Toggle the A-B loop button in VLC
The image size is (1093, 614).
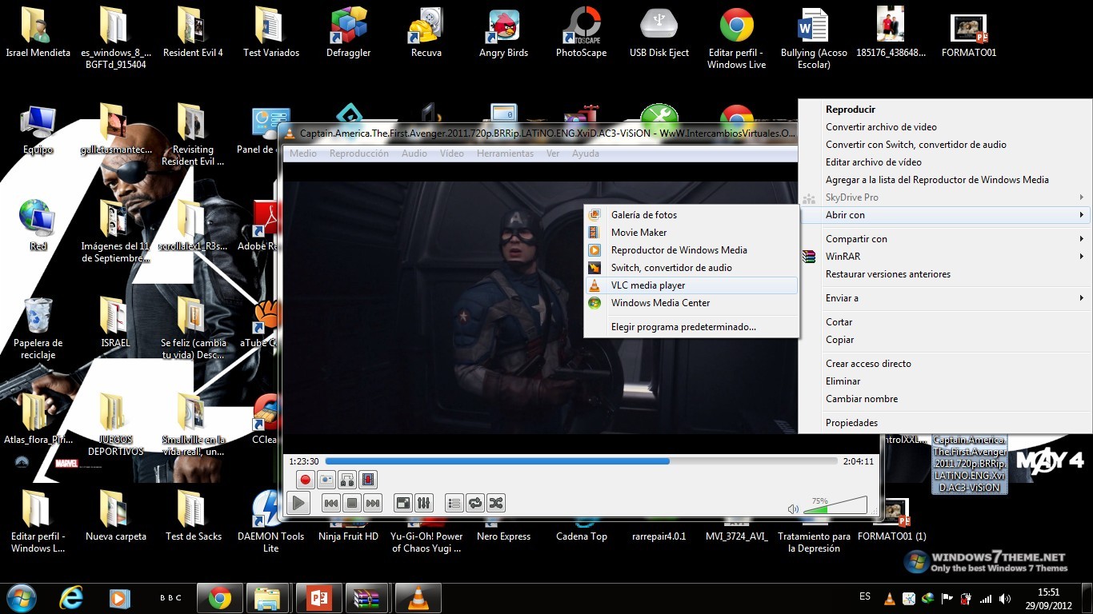pyautogui.click(x=346, y=480)
